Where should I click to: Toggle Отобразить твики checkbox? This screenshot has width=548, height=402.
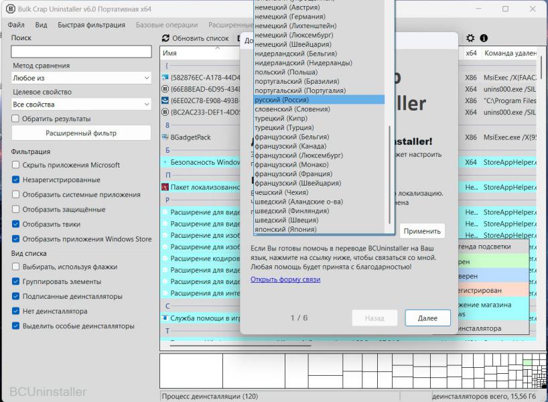pos(16,224)
